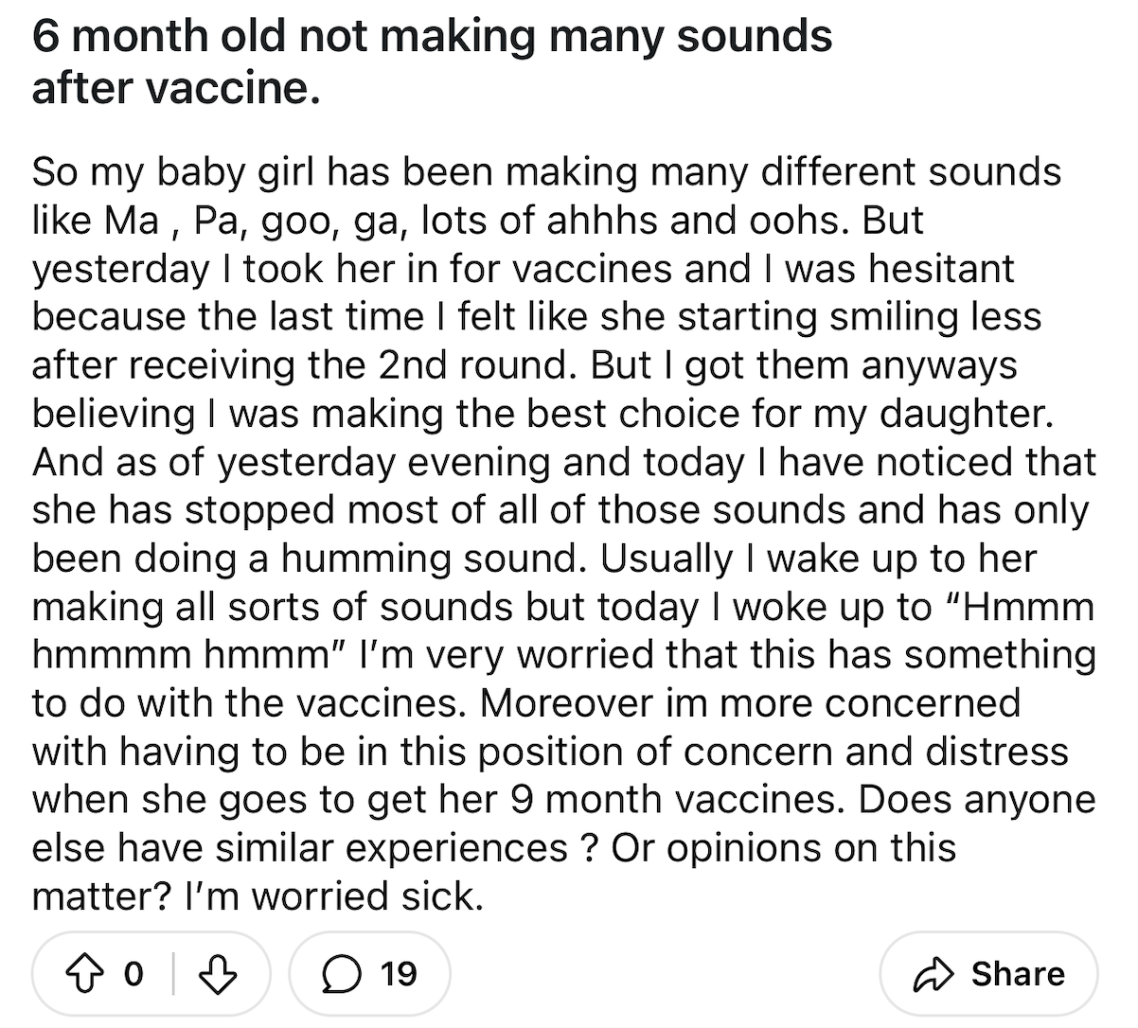Open the post title about 6 month old
1138x1028 pixels.
tap(432, 62)
